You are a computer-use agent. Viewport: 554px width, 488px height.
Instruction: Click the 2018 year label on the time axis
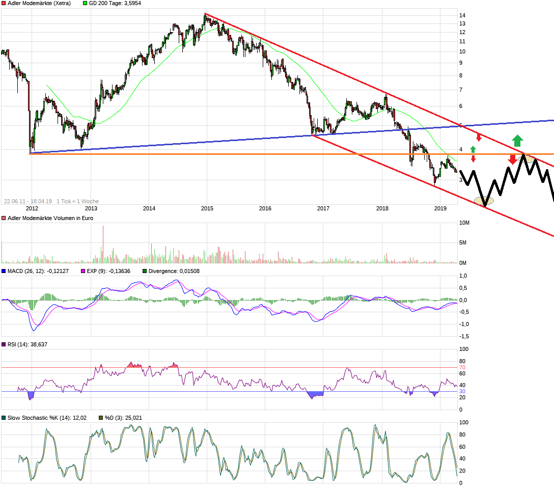[x=382, y=208]
